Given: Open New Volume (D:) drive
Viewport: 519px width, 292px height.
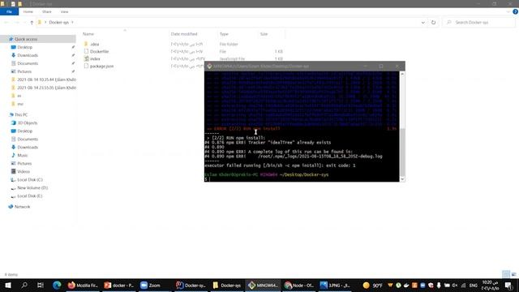Looking at the screenshot, I should click(x=32, y=188).
